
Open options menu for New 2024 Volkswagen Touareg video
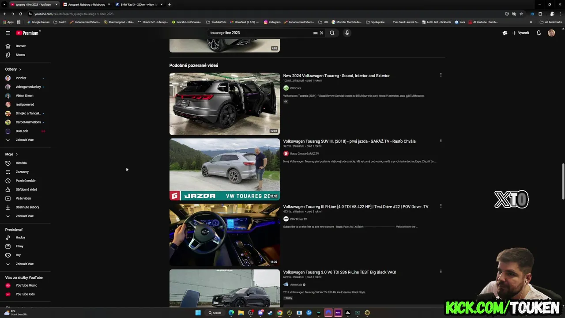pos(441,75)
